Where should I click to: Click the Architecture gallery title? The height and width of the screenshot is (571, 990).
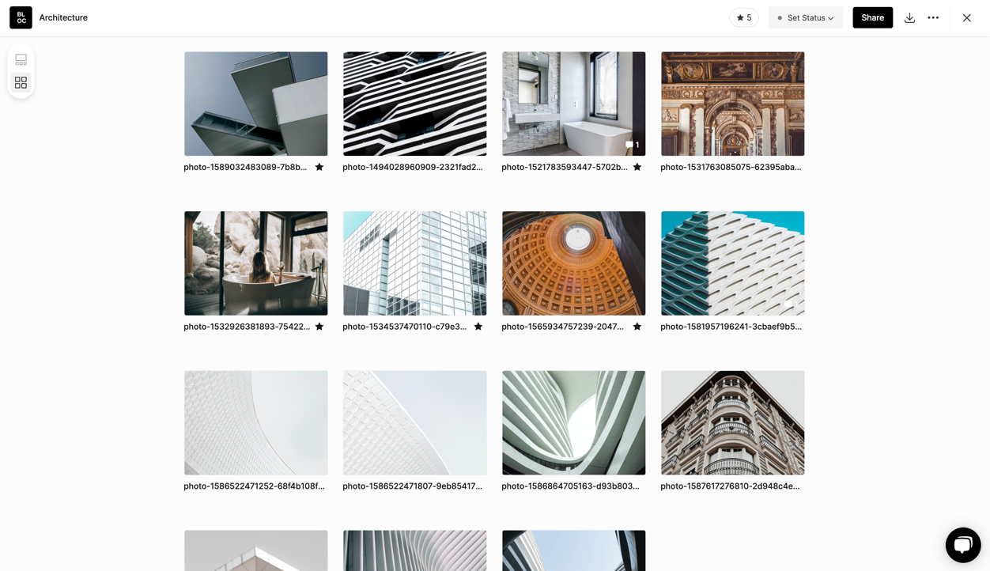coord(63,17)
